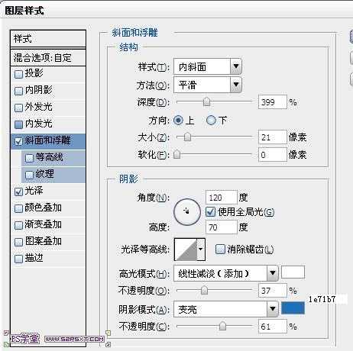Viewport: 353px width, 351px height.
Task: Select the 等高线 contour sub-entry label
Action: [49, 157]
